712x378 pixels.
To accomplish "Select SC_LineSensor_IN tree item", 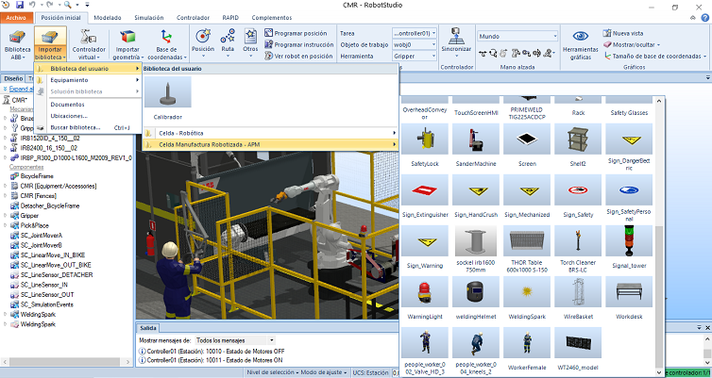I will [44, 285].
